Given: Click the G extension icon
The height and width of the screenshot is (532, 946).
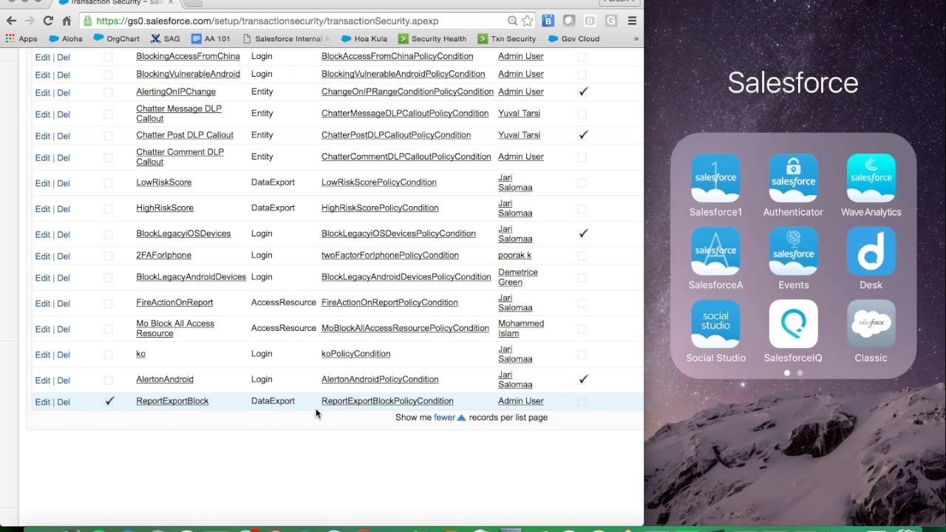Looking at the screenshot, I should [x=610, y=21].
